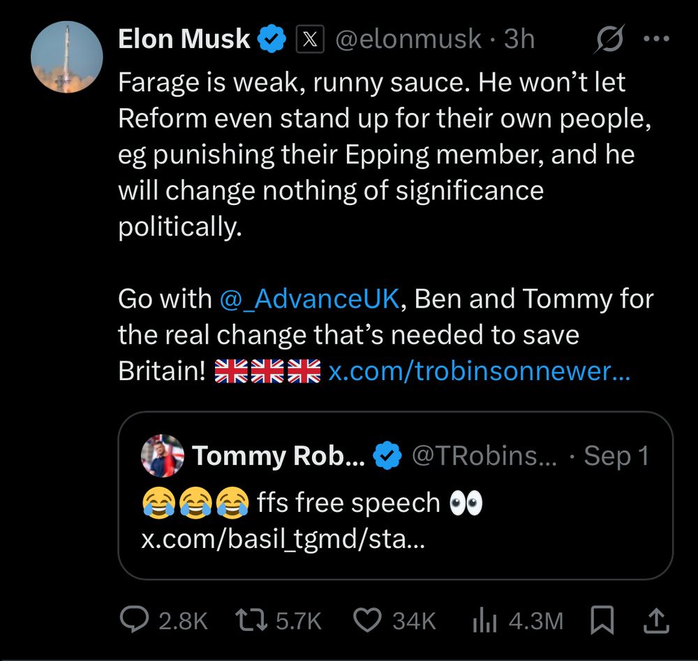Click the Grok slashed-circle icon
Viewport: 698px width, 661px height.
(609, 41)
